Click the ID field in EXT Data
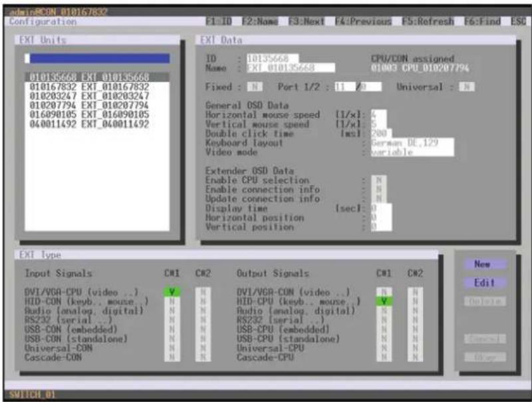Viewport: 532px width, 402px height. (x=273, y=59)
